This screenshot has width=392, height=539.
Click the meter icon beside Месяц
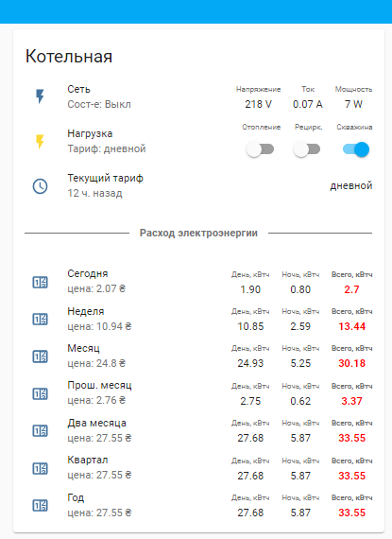tap(41, 356)
